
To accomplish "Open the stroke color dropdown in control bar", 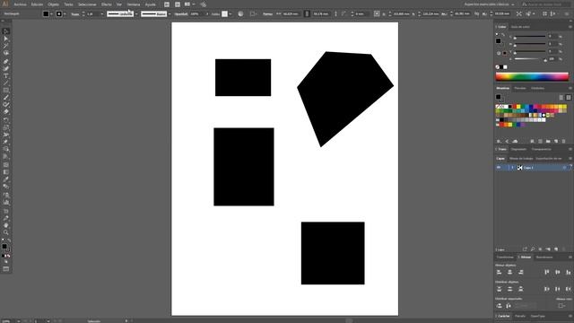I will 65,14.
